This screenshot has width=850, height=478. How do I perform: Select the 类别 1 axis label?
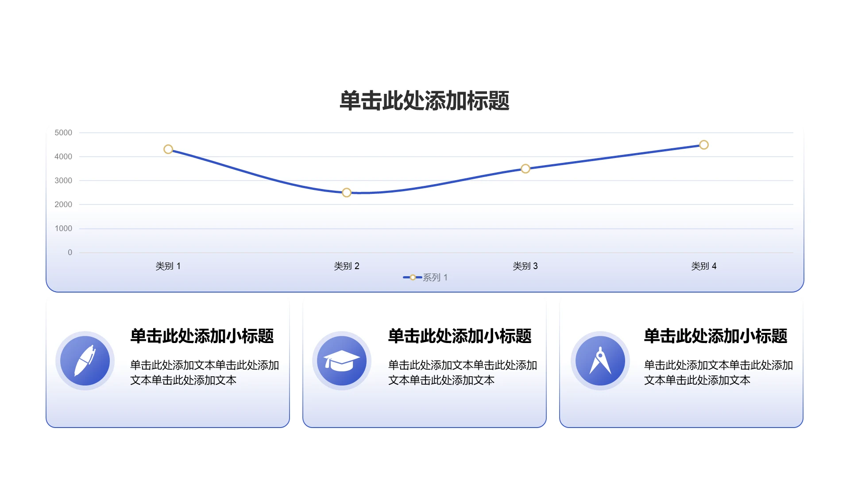pyautogui.click(x=168, y=266)
